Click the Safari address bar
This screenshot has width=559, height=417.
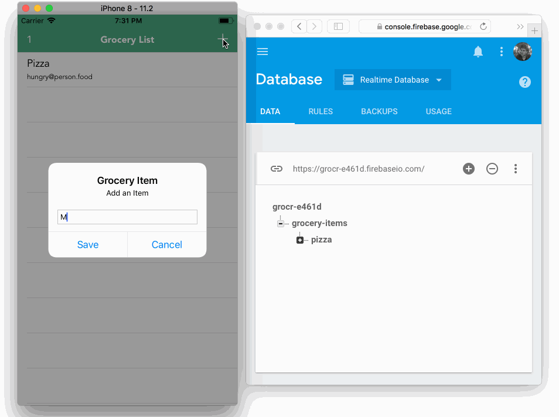coord(425,26)
